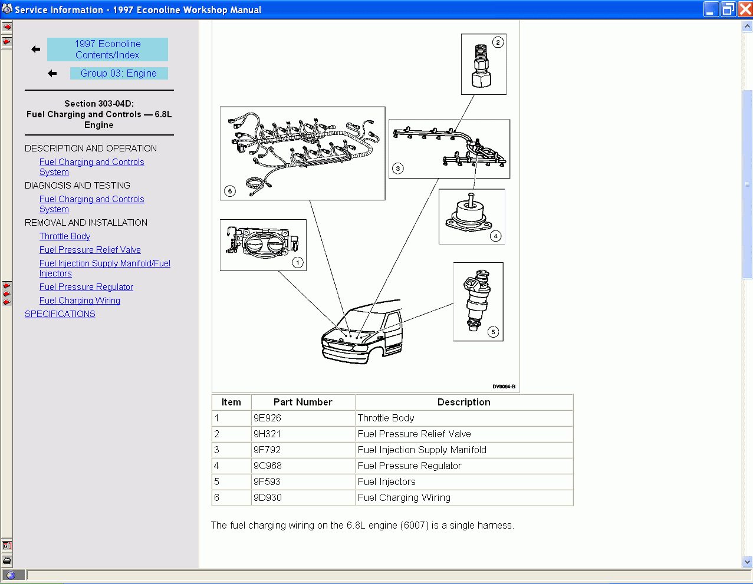Click the status bar text field
Screen dimensions: 753x584
(x=389, y=575)
